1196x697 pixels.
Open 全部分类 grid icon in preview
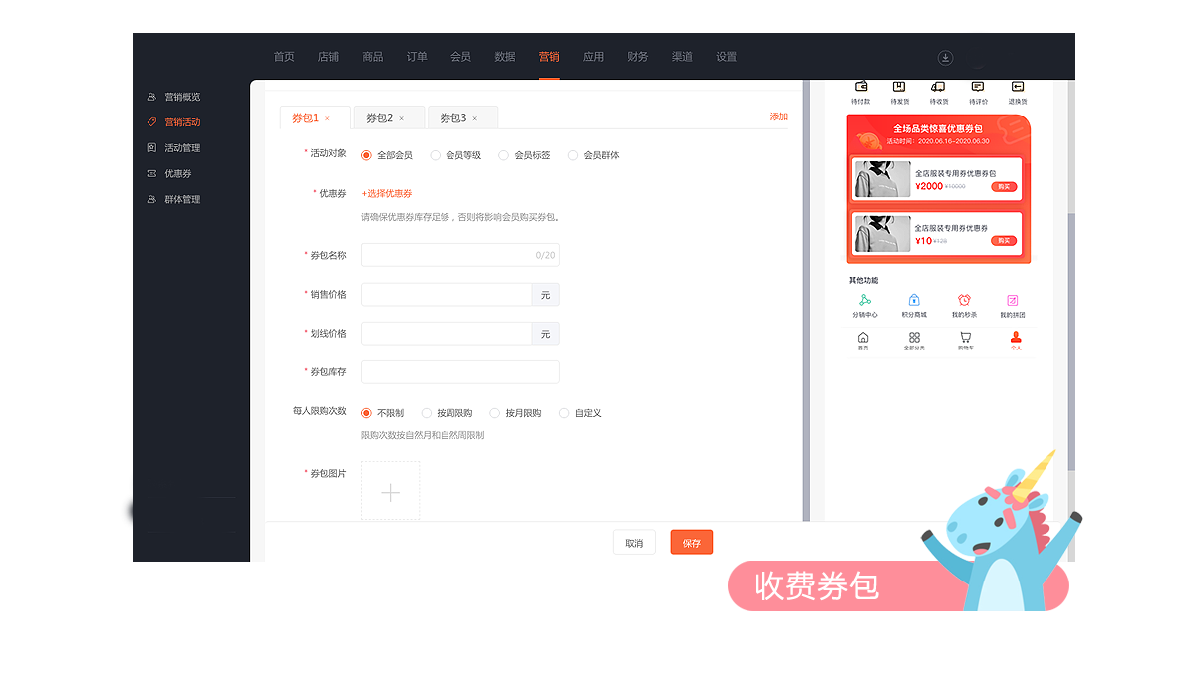click(x=914, y=338)
